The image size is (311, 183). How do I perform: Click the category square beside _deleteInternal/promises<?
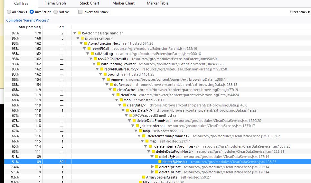[x=144, y=136]
